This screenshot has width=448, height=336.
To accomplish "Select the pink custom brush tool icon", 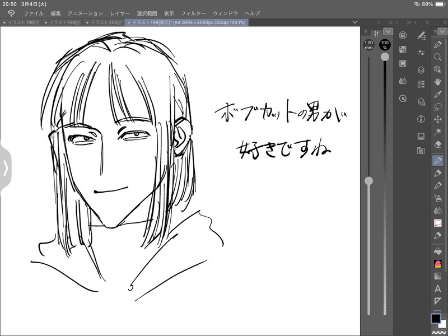I will click(438, 264).
